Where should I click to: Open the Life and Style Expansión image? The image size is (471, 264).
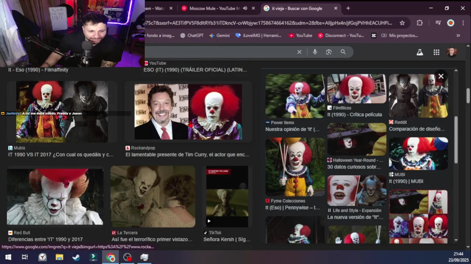357,191
